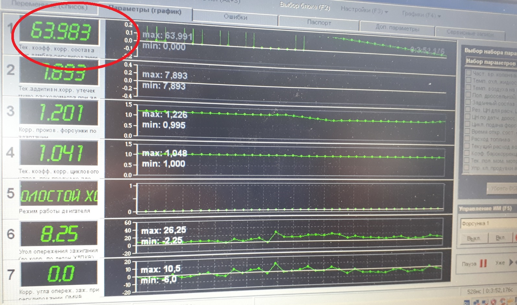This screenshot has width=517, height=305.
Task: Click the Выбор набора параметров panel header
Action: (490, 51)
